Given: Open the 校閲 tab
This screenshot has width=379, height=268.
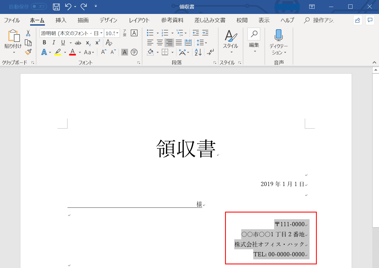Looking at the screenshot, I should point(242,20).
